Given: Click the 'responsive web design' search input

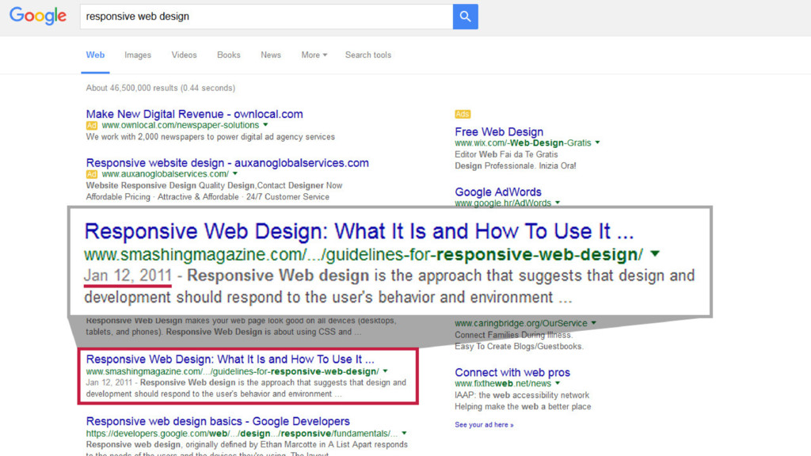Looking at the screenshot, I should pos(266,17).
